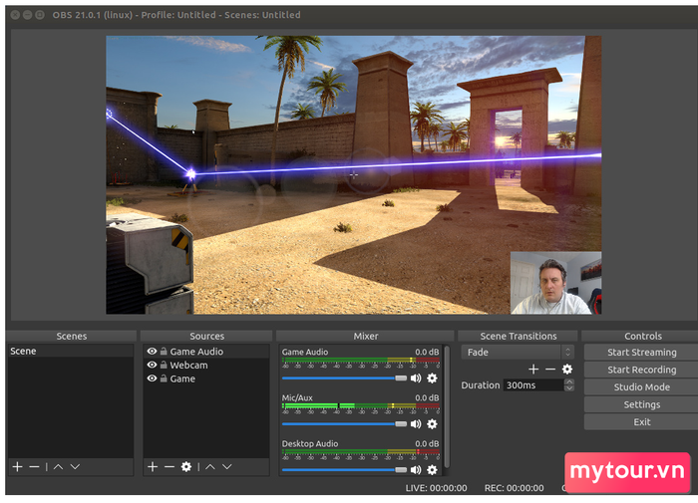Click the Start Streaming button
Screen dimensions: 698x503
[641, 353]
